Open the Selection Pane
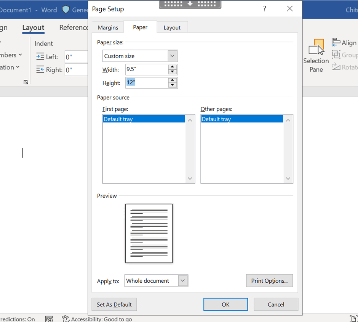This screenshot has width=358, height=322. point(316,56)
